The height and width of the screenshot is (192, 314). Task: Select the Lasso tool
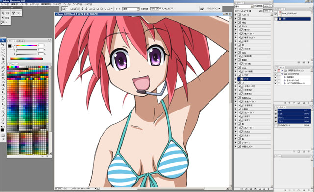point(3,52)
